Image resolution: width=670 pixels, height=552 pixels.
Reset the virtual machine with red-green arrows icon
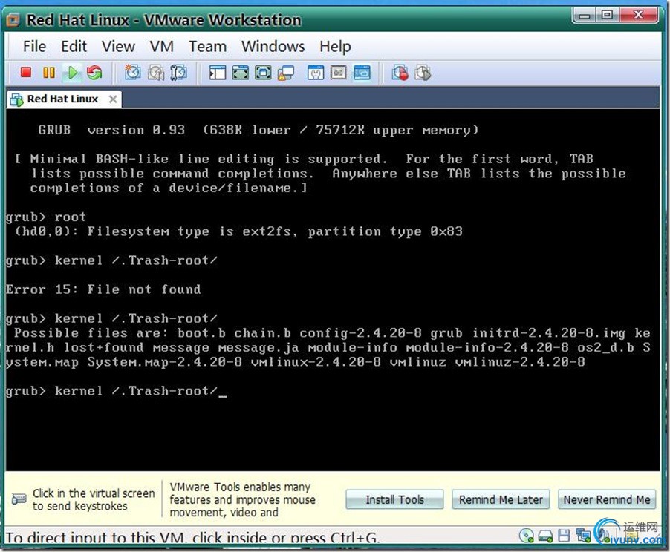(94, 73)
